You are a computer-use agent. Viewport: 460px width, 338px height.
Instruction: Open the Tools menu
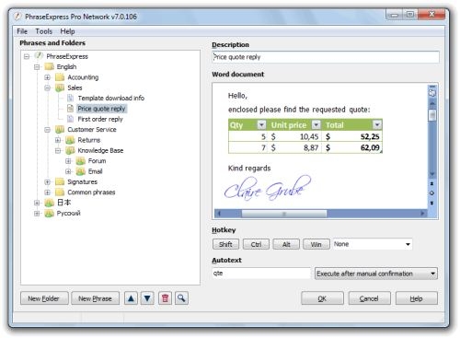(44, 31)
